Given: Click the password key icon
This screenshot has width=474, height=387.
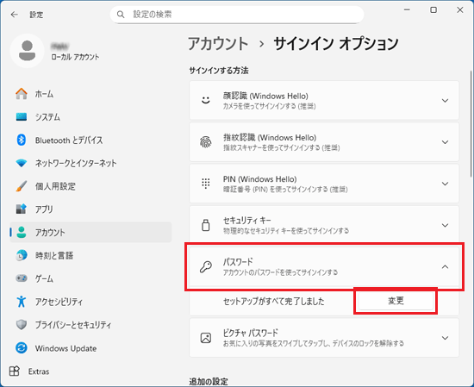Looking at the screenshot, I should (x=206, y=266).
